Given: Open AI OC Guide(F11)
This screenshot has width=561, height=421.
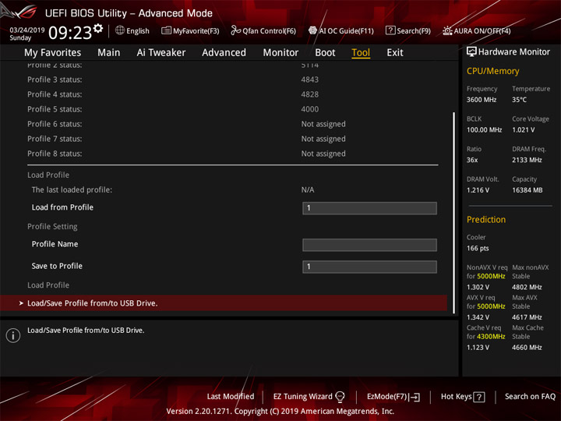Looking at the screenshot, I should (x=341, y=30).
